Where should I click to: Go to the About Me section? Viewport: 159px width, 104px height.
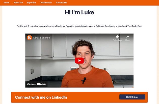[18, 3]
